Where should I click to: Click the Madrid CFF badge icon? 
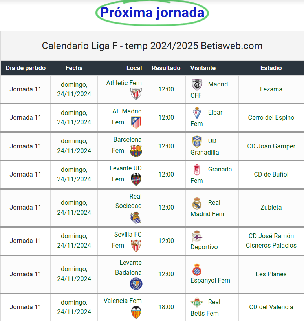[x=197, y=84]
